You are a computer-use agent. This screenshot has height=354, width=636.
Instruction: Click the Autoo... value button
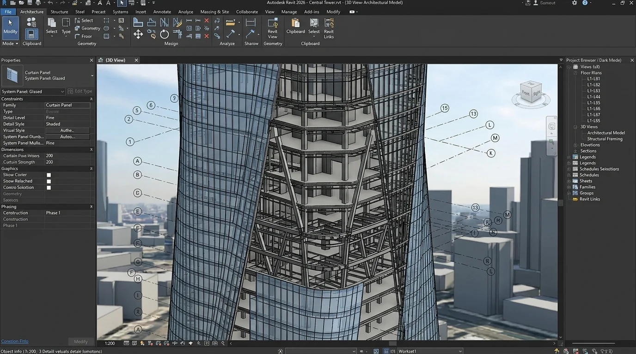coord(67,137)
